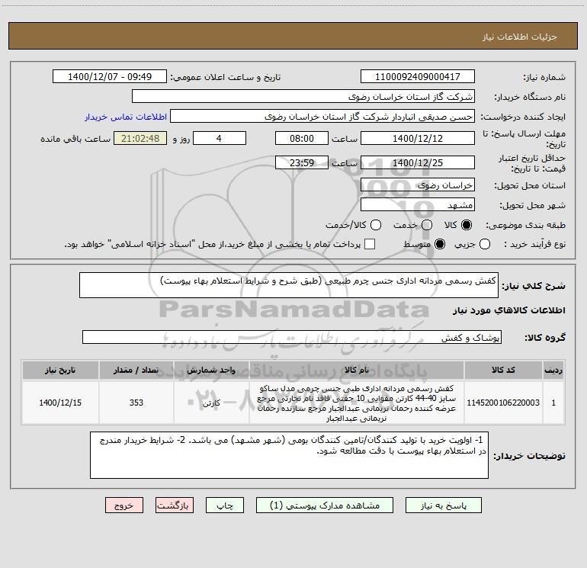Image resolution: width=587 pixels, height=568 pixels.
Task: Click the unit cell کارتن
Action: (x=211, y=403)
